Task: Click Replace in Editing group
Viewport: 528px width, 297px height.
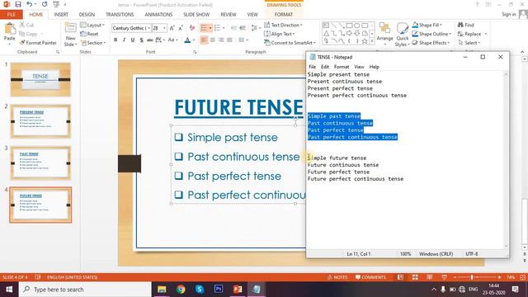Action: (469, 34)
